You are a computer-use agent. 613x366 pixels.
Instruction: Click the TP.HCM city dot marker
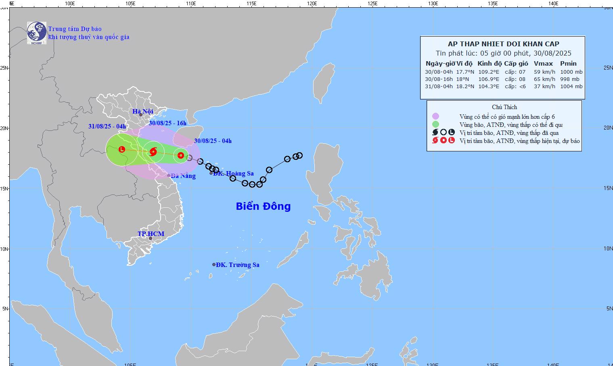[x=151, y=238]
